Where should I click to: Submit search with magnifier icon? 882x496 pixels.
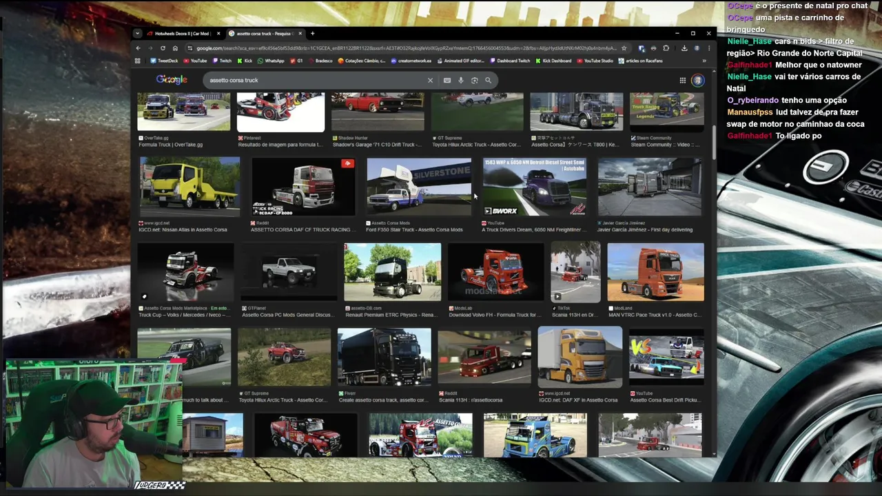pos(488,80)
